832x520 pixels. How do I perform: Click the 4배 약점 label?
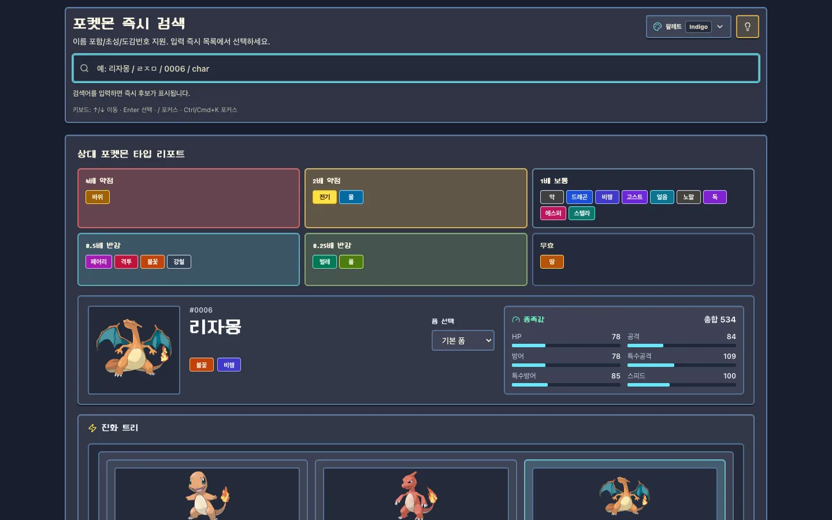tap(99, 181)
